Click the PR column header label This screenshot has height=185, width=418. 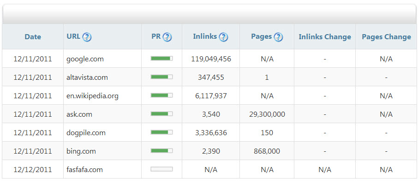point(156,36)
